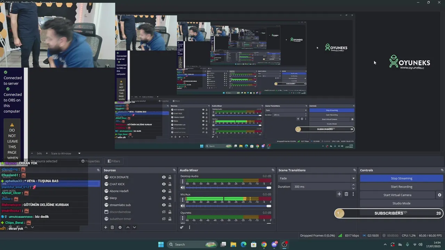This screenshot has width=445, height=250.
Task: Open Discord from taskbar
Action: (x=274, y=244)
